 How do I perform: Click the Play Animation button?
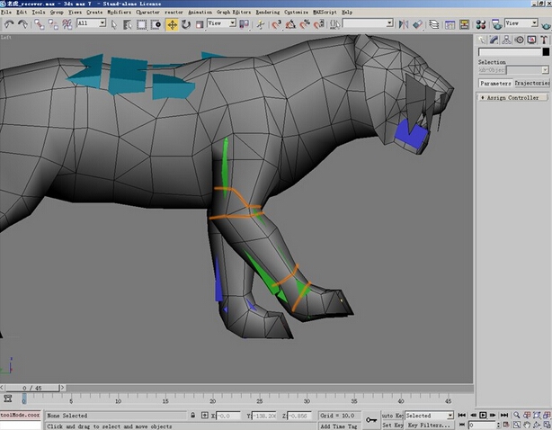tap(483, 415)
